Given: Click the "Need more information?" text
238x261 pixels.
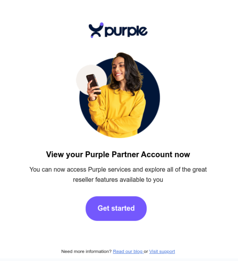Looking at the screenshot, I should tap(86, 251).
